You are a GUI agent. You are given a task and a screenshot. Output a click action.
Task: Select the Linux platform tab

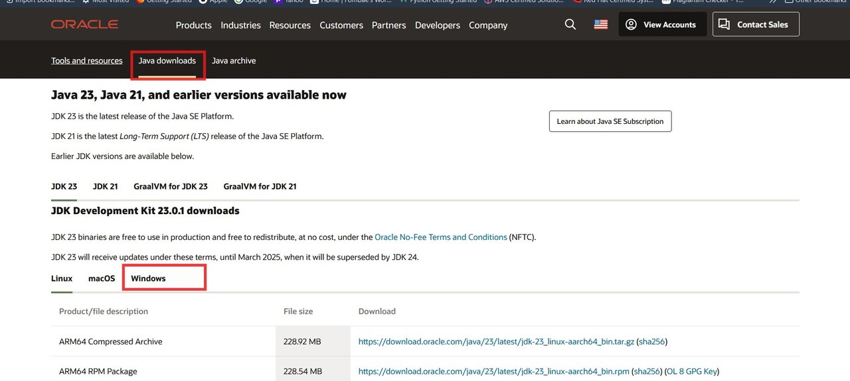click(x=62, y=278)
